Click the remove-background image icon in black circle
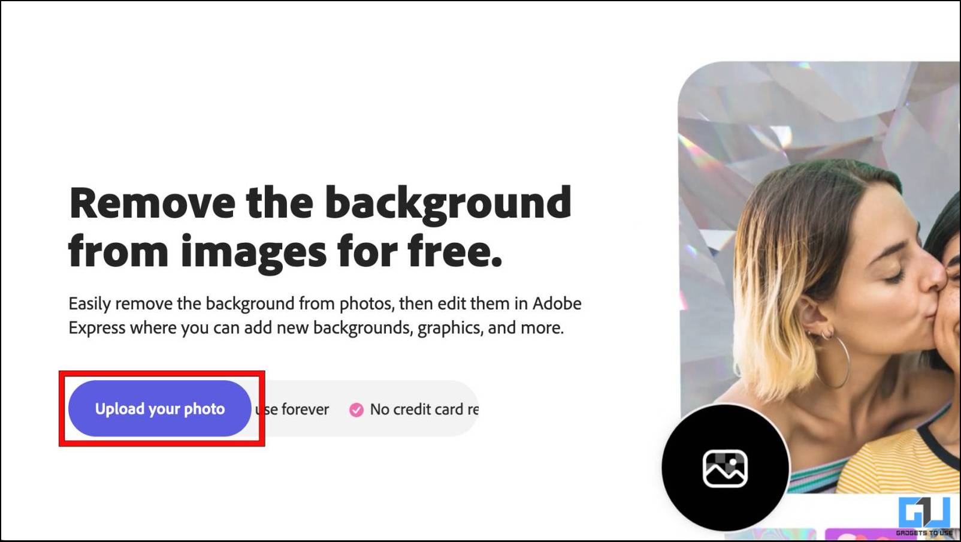This screenshot has height=542, width=961. (x=725, y=468)
